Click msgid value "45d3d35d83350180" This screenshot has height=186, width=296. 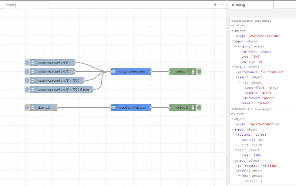tap(264, 36)
